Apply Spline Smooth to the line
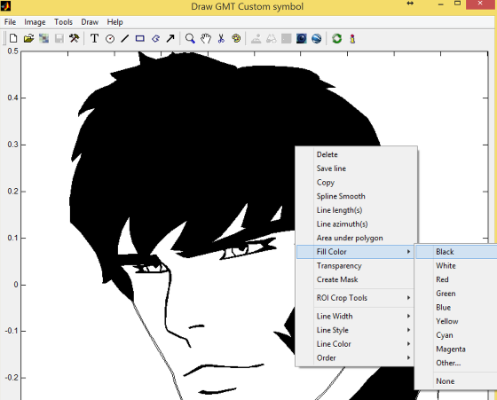The image size is (497, 400). pos(356,196)
